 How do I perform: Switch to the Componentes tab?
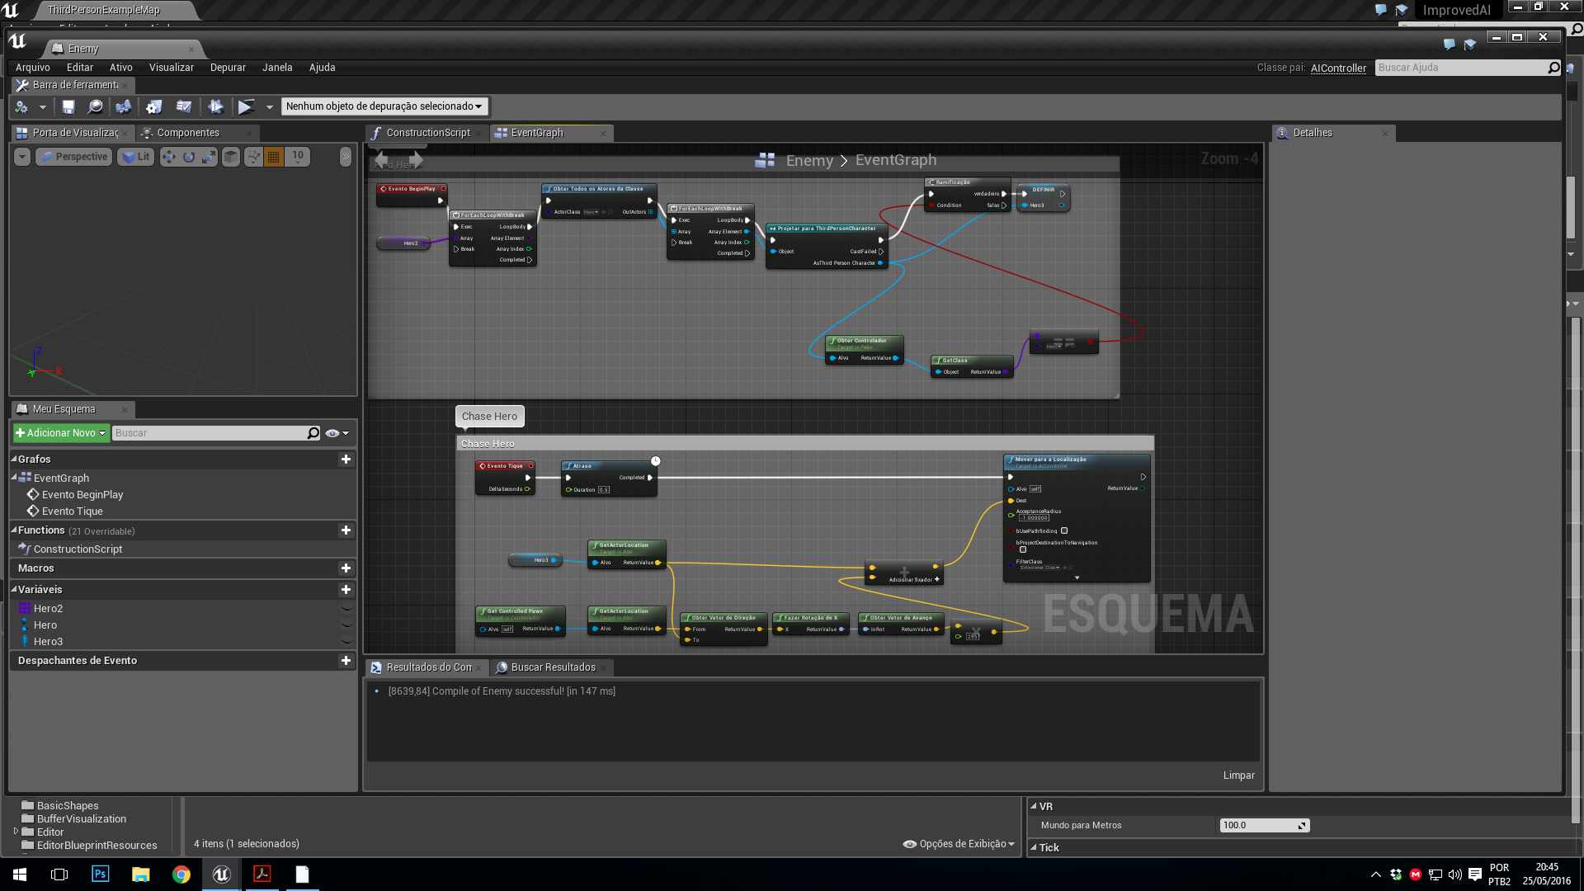[188, 133]
